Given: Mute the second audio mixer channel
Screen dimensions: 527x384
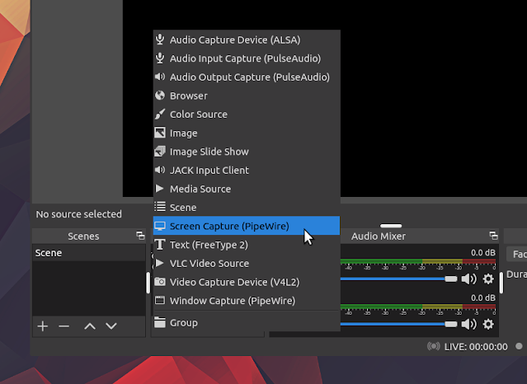Looking at the screenshot, I should coord(469,324).
